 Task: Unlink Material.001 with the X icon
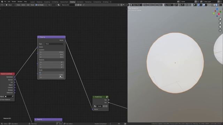80,5
